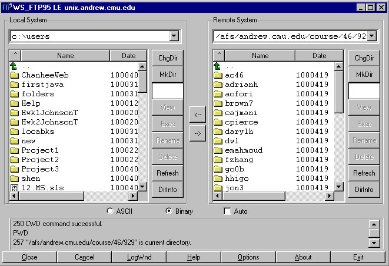389x266 pixels.
Task: Select the jon3 remote folder row
Action: 274,188
